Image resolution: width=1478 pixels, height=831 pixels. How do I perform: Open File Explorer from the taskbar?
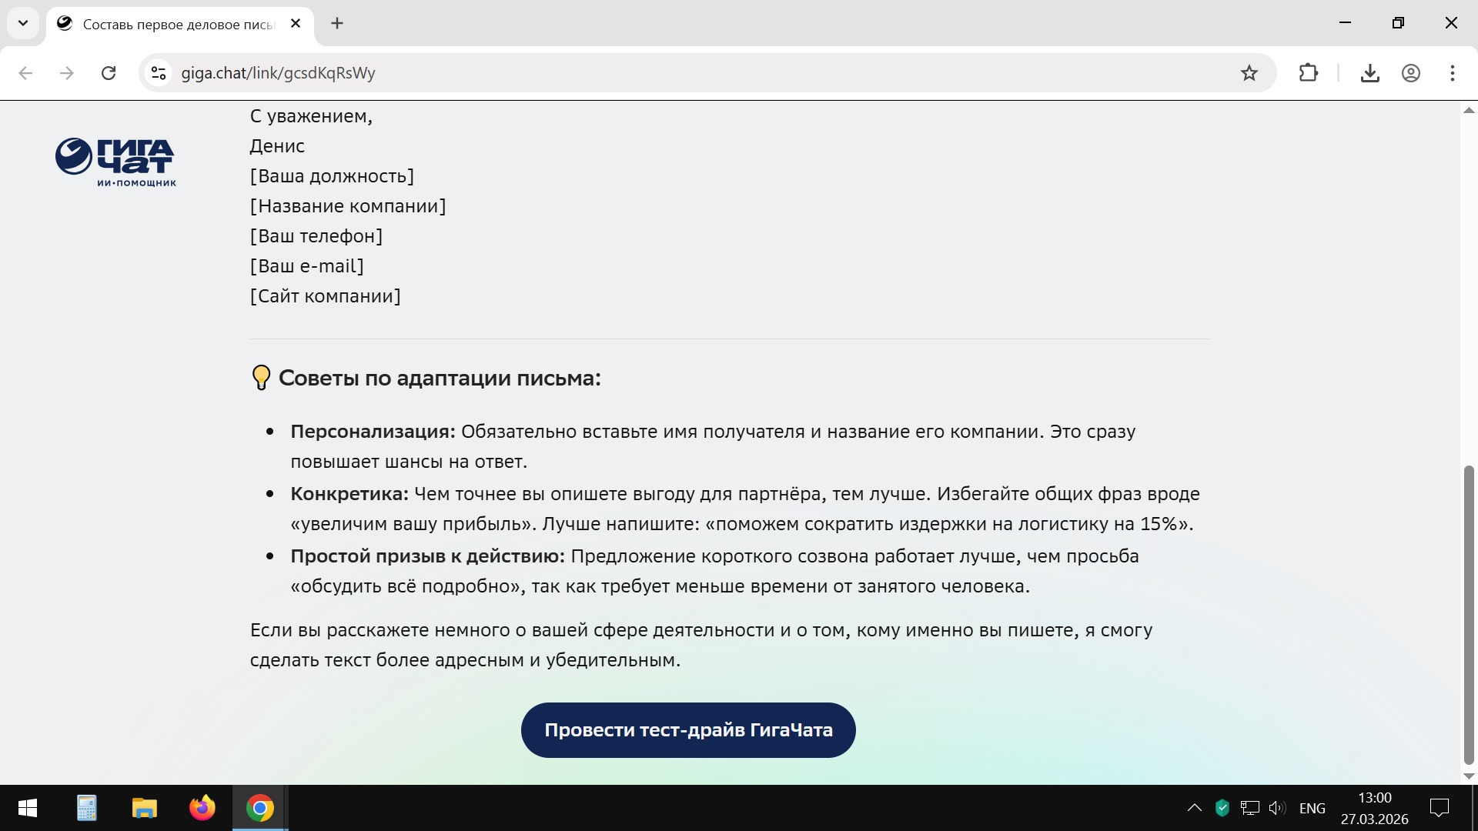tap(144, 808)
